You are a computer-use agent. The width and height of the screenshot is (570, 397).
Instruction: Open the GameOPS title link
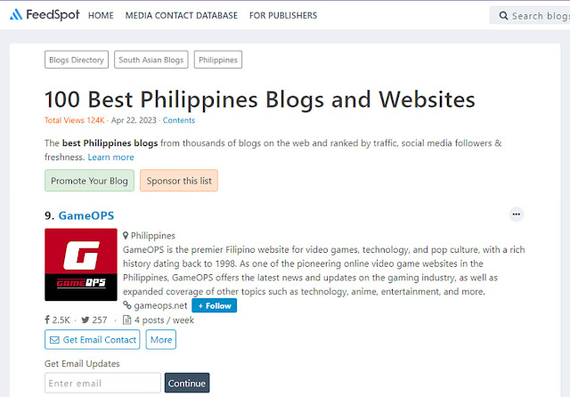tap(86, 215)
